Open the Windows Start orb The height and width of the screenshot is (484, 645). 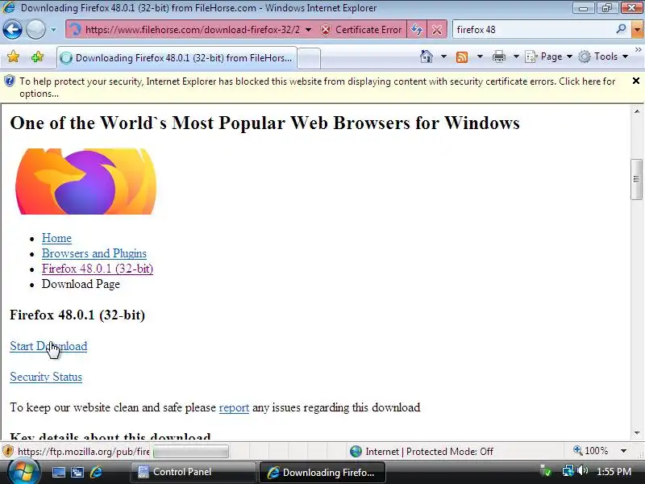(x=23, y=471)
